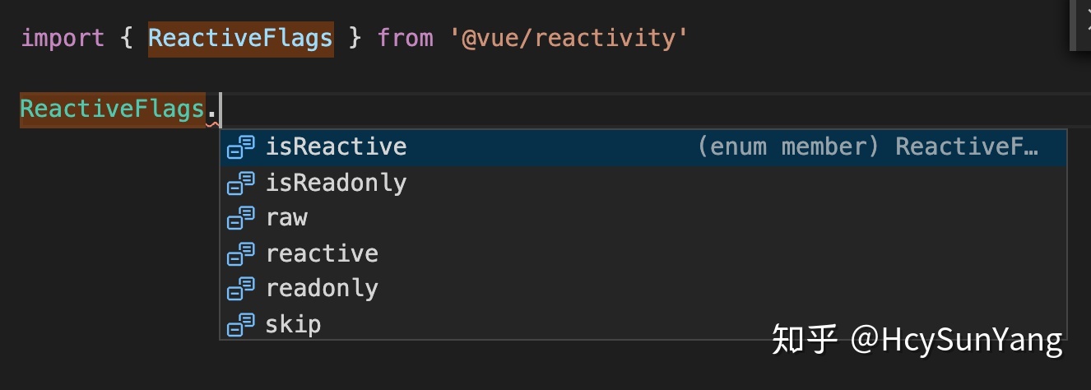Choose the readonly completion entry
Image resolution: width=1091 pixels, height=390 pixels.
point(643,289)
